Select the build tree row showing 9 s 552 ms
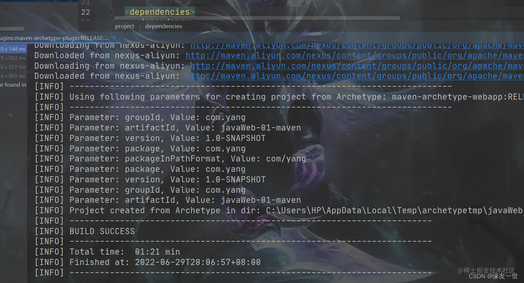Screen dimensions: 524x283 13,58
